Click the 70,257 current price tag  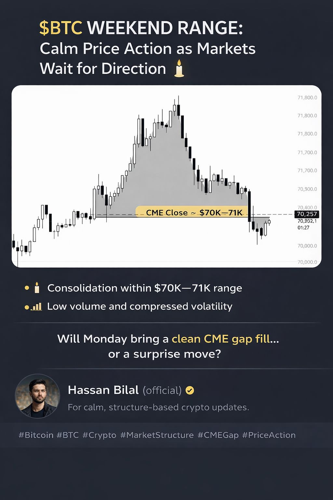pyautogui.click(x=307, y=214)
